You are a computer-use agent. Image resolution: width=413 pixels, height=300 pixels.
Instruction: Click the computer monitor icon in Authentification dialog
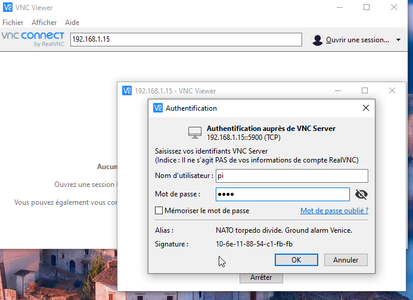pyautogui.click(x=195, y=133)
